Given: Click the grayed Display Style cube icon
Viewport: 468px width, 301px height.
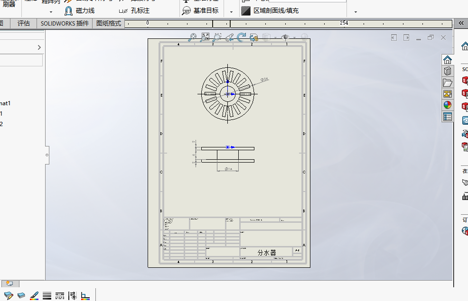Looking at the screenshot, I should click(267, 37).
